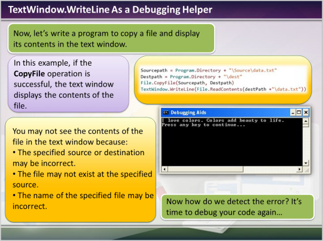Viewport: 323px width, 241px height.
Task: Click the Sourcepath assignment code line
Action: (209, 70)
